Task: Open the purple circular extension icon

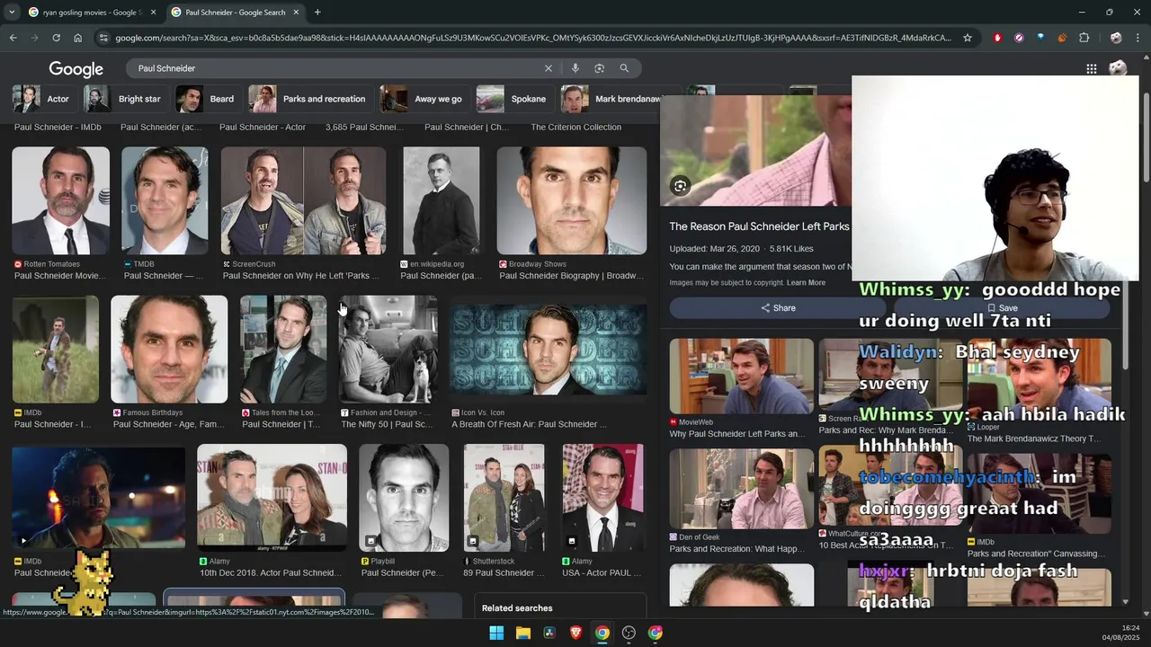Action: pyautogui.click(x=1019, y=38)
